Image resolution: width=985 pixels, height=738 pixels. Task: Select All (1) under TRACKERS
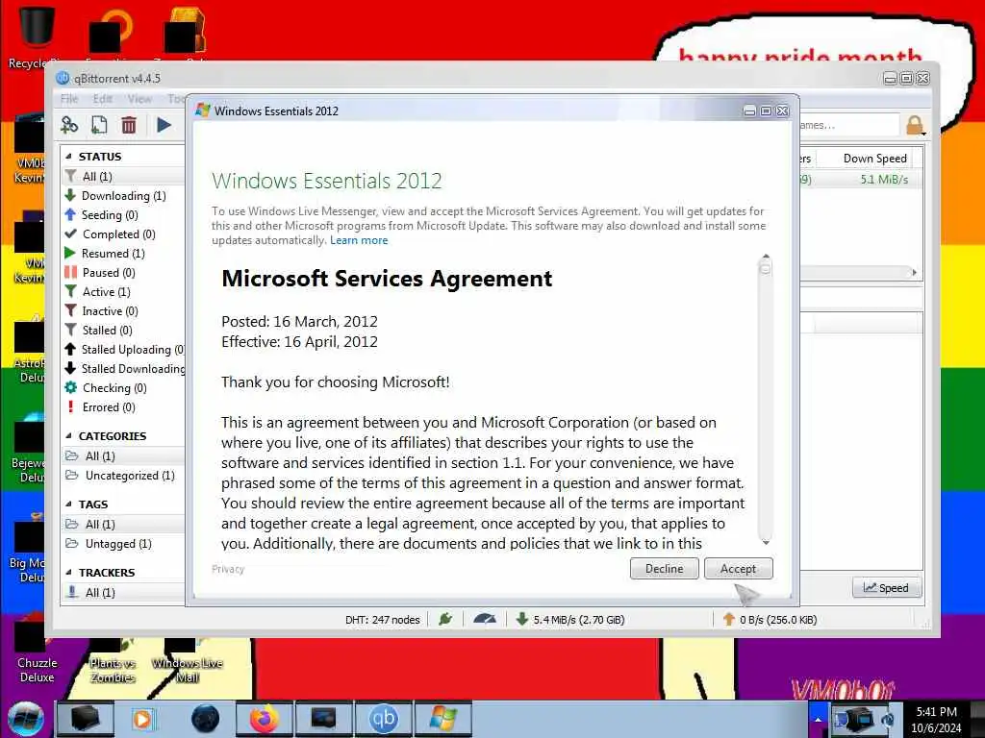click(124, 592)
